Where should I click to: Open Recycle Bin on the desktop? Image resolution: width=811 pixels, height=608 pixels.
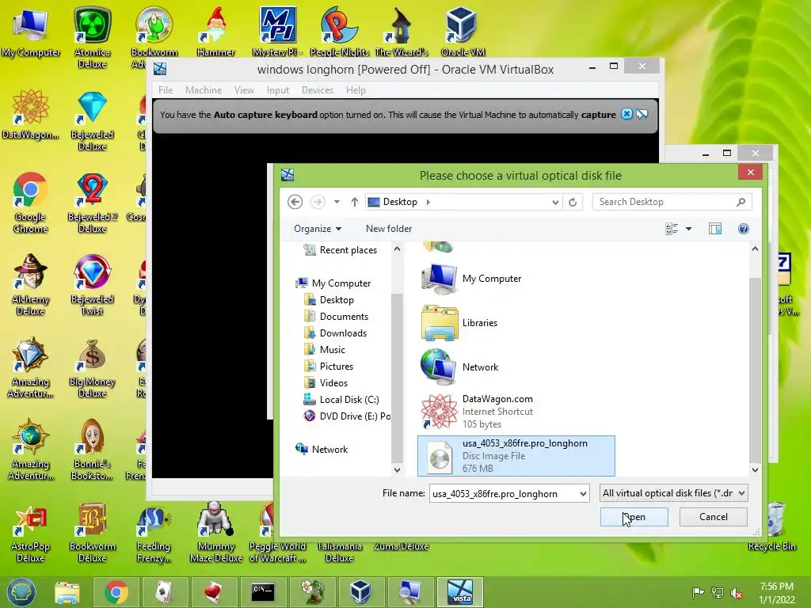(772, 526)
